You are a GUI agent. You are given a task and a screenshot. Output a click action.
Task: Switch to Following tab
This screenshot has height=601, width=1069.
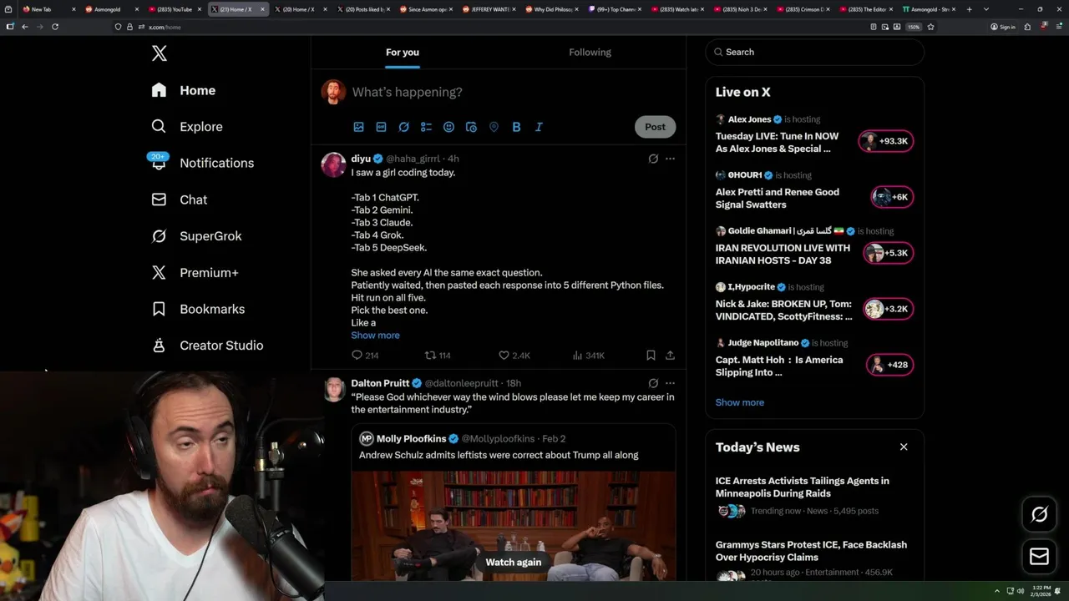(590, 53)
